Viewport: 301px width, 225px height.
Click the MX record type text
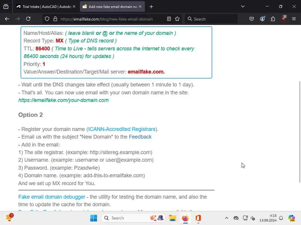click(x=59, y=41)
